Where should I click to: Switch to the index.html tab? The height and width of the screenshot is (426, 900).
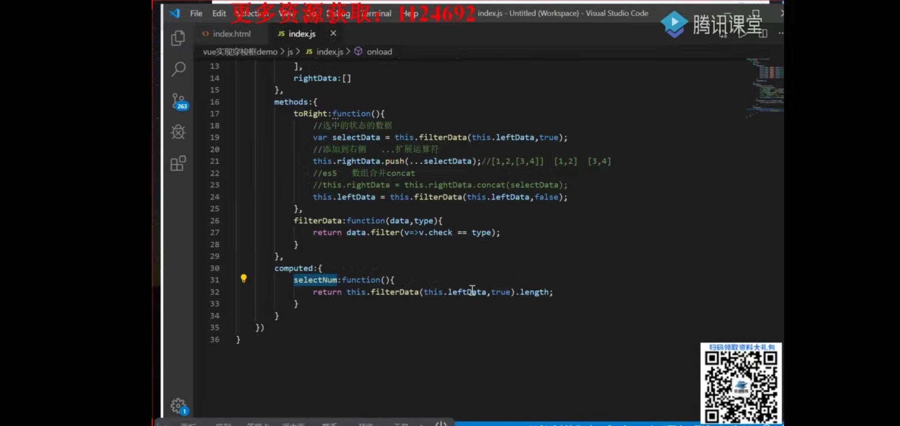[231, 34]
